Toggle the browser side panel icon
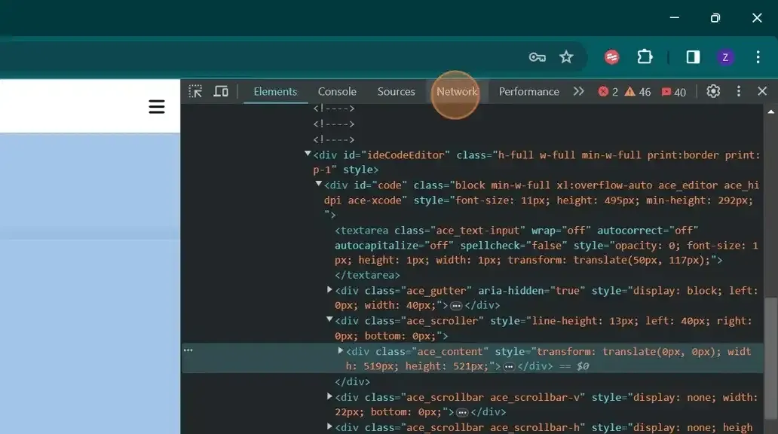The width and height of the screenshot is (778, 434). [x=693, y=57]
